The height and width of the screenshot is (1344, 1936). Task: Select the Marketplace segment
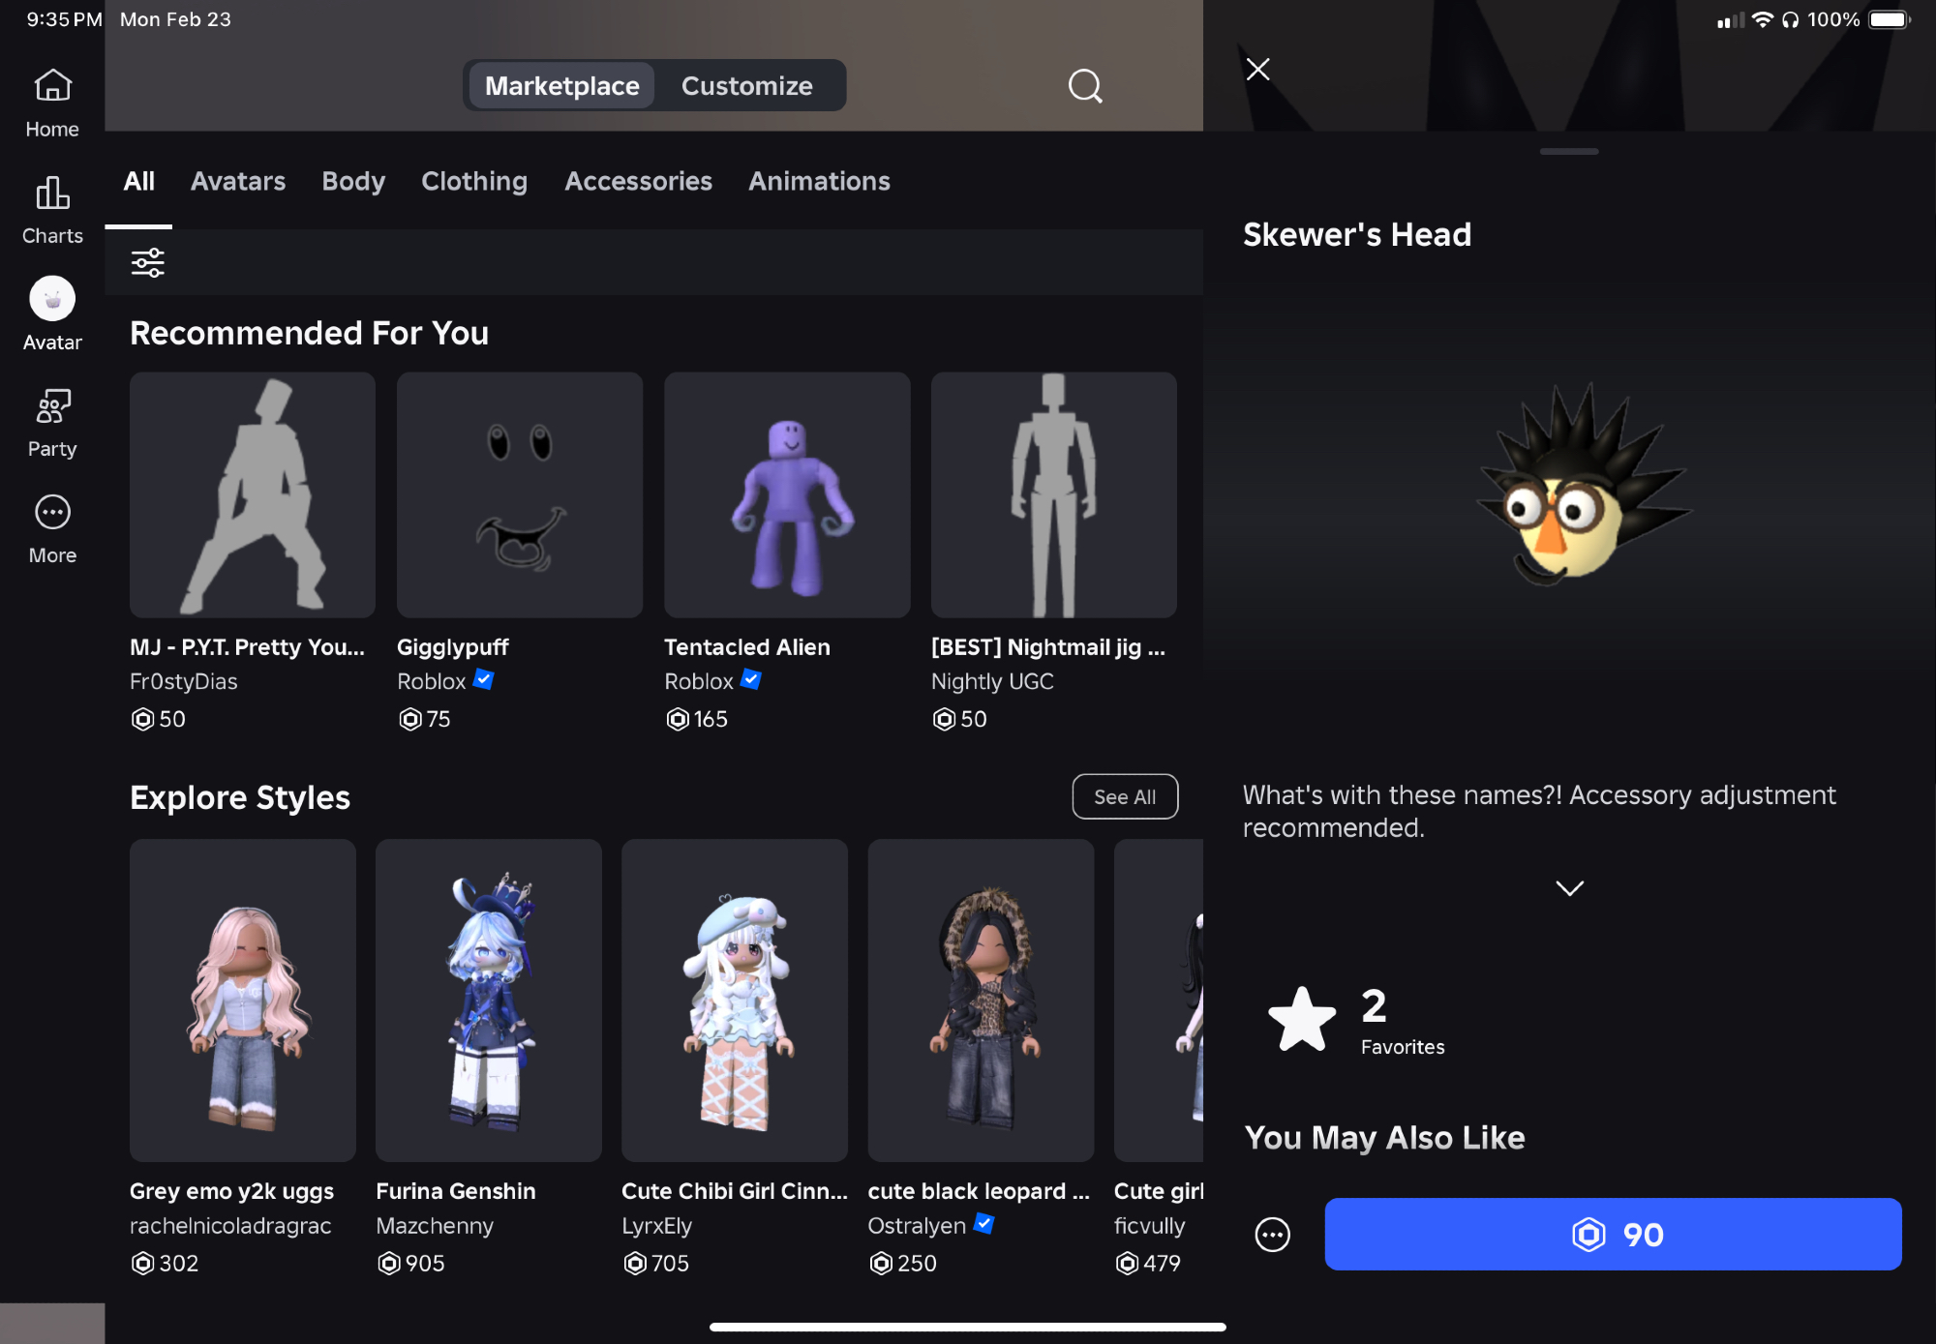pyautogui.click(x=561, y=86)
